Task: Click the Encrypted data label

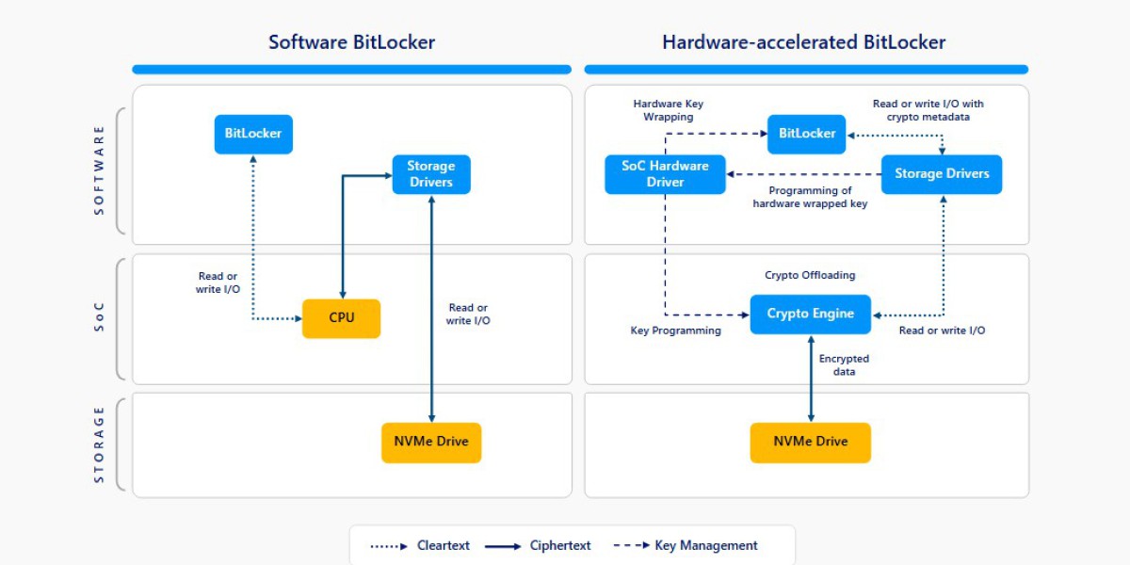Action: click(844, 365)
